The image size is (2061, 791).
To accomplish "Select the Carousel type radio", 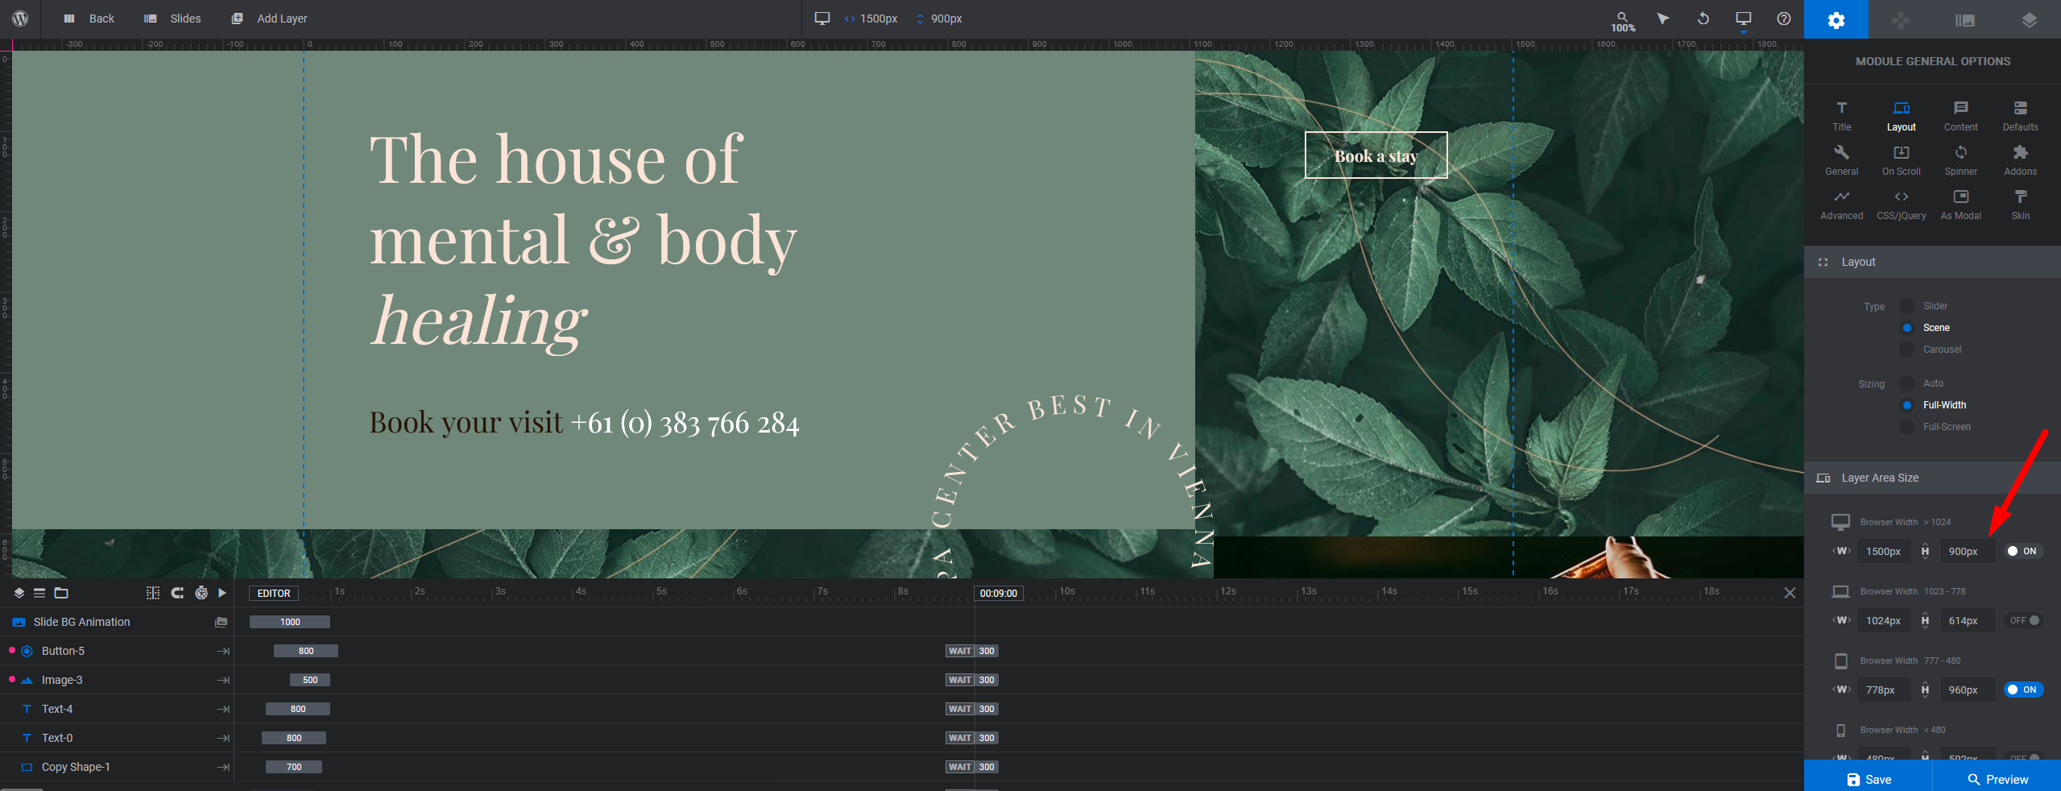I will tap(1907, 350).
